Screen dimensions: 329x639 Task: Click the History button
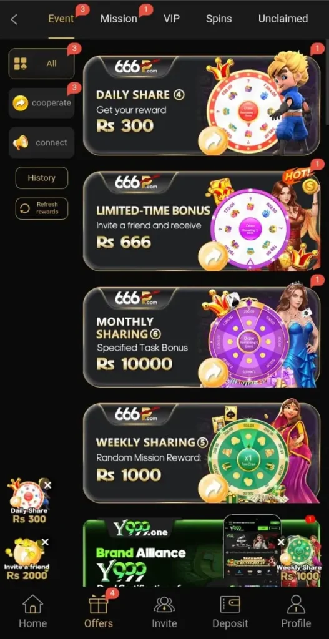point(42,178)
